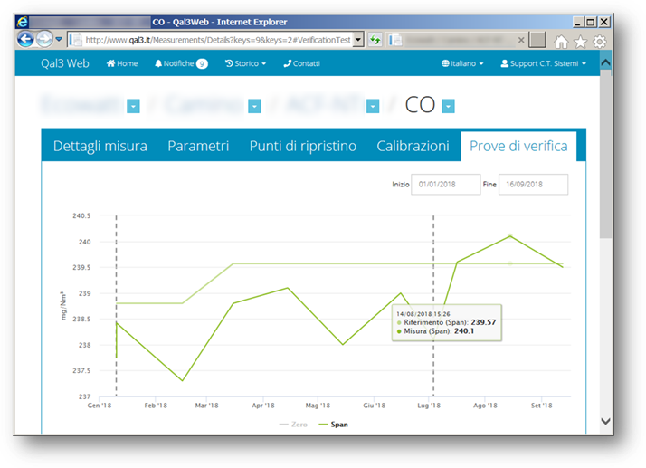646x468 pixels.
Task: Open the dropdown arrow next to CO
Action: (448, 107)
